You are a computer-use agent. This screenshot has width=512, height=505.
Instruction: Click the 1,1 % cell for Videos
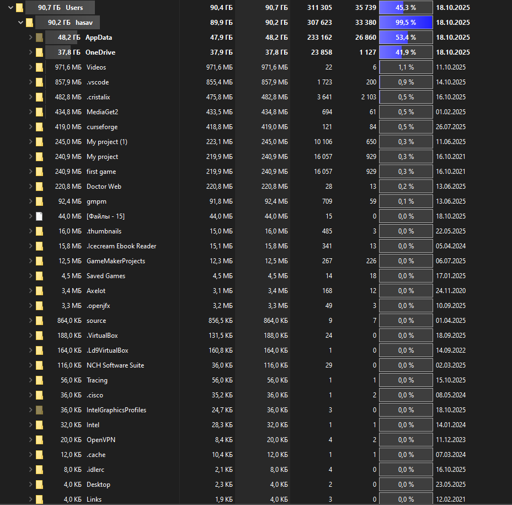pos(406,67)
